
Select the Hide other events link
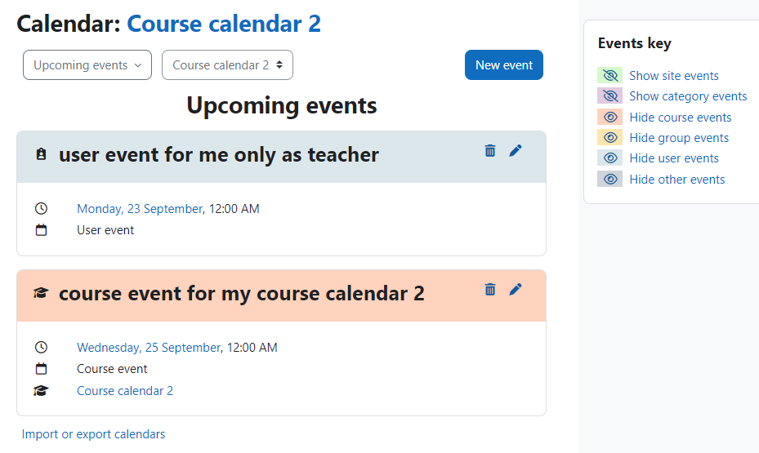click(676, 180)
